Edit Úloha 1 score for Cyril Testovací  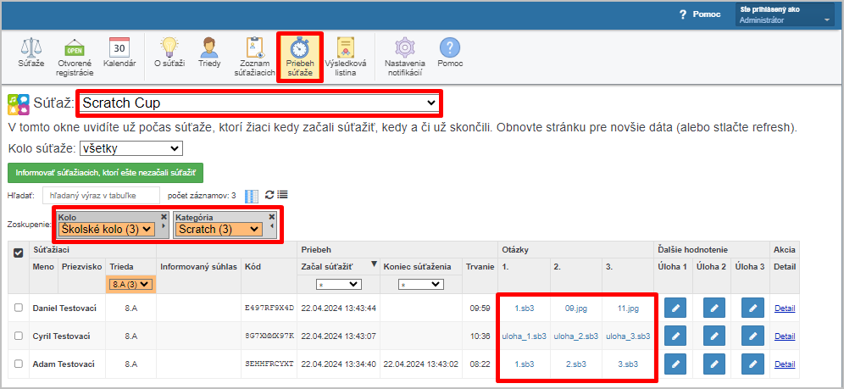pos(675,336)
